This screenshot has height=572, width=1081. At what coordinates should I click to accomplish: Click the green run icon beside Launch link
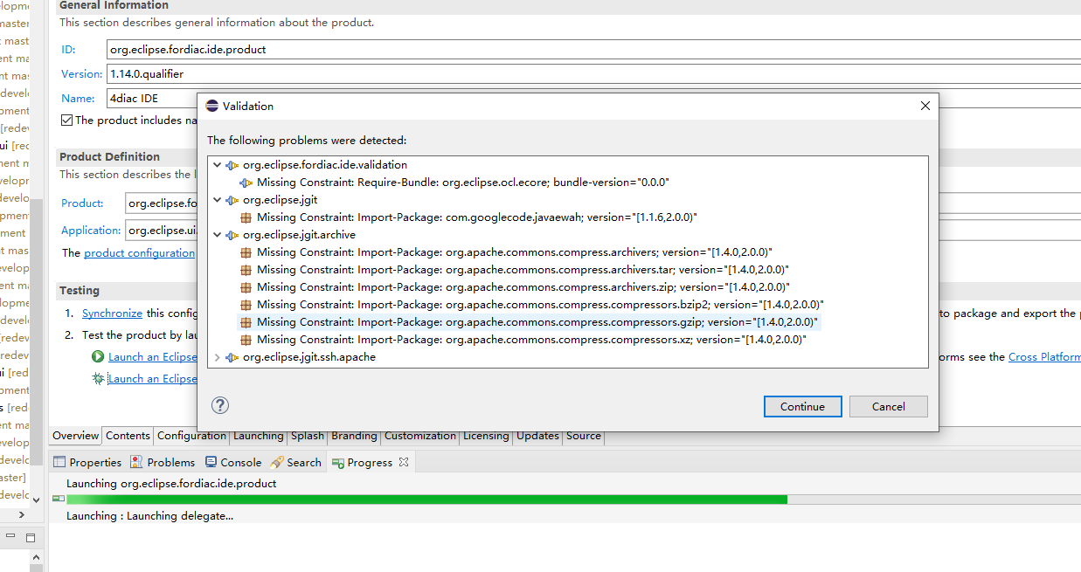(98, 356)
